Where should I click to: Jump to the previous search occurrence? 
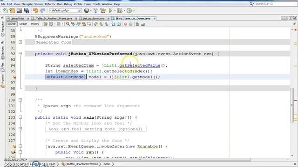point(73,24)
